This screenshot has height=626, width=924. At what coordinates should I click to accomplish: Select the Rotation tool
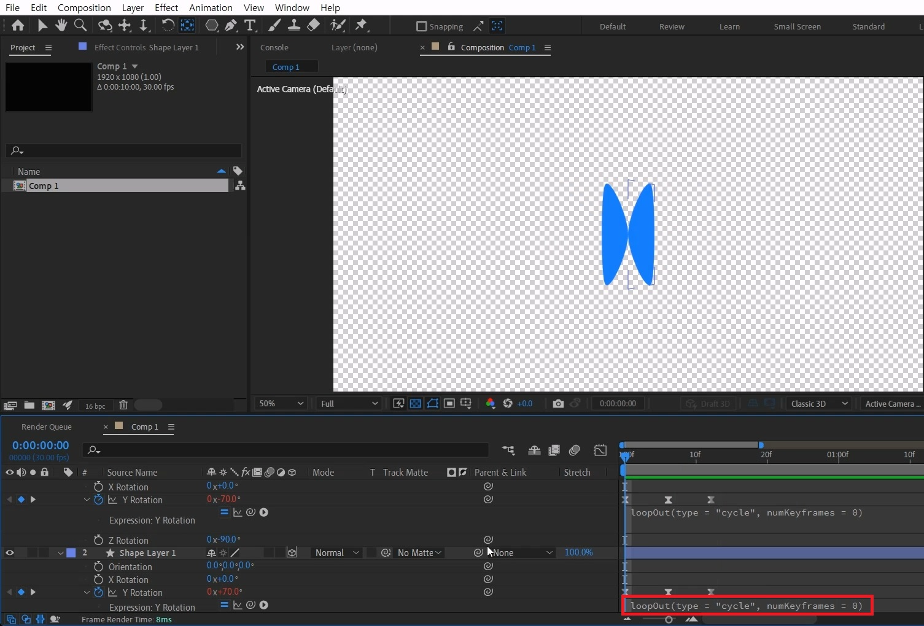pyautogui.click(x=167, y=25)
